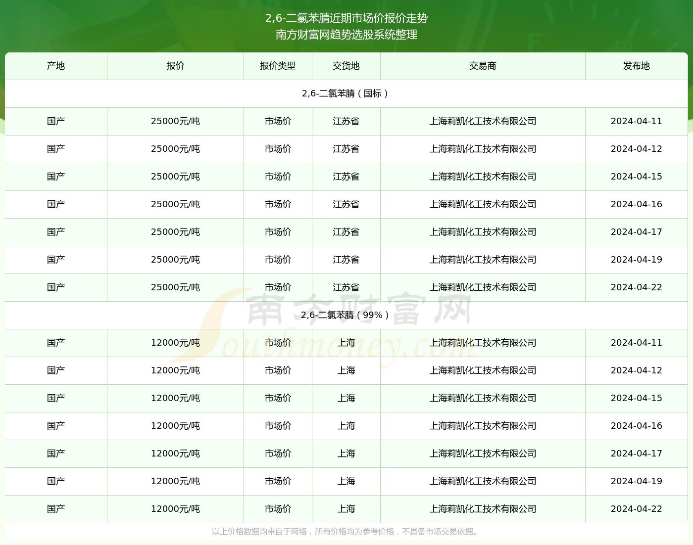Click 12000元/吨 in the 2024-04-22 row
Viewport: 693px width, 545px height.
pyautogui.click(x=175, y=509)
